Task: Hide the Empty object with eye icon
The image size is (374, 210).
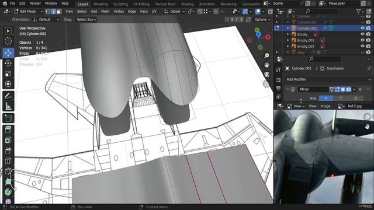Action: coord(362,34)
